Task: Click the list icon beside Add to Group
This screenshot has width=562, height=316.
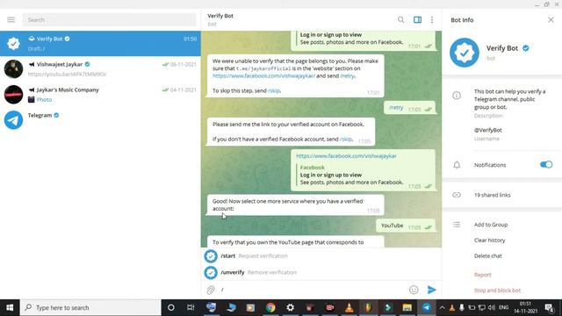Action: 457,225
